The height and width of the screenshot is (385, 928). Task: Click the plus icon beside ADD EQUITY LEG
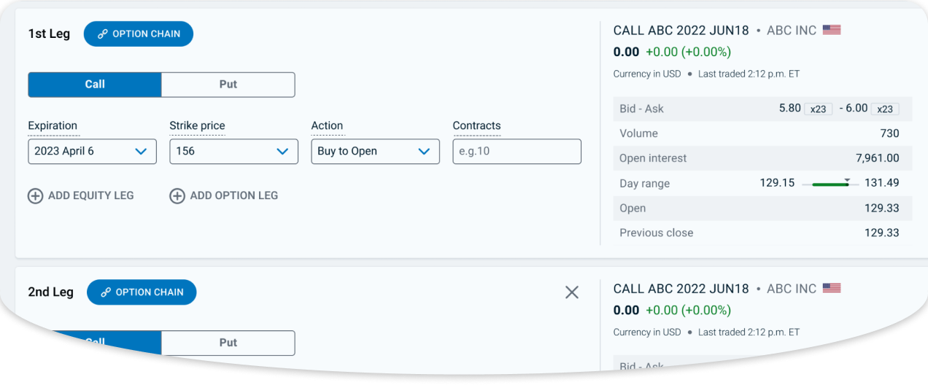tap(35, 195)
